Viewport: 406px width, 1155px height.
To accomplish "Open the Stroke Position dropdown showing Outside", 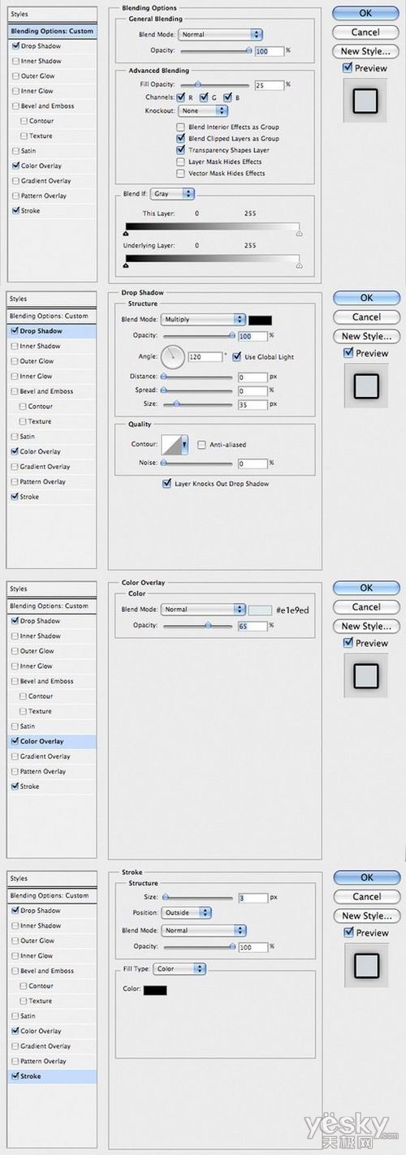I will coord(186,913).
